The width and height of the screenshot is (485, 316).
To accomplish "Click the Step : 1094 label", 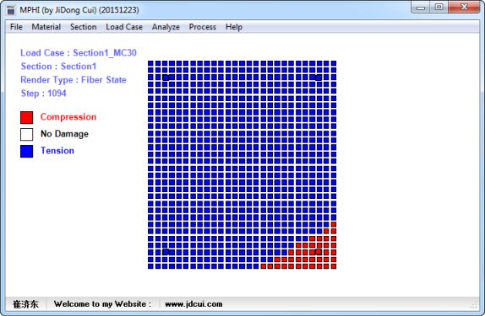I will tap(44, 94).
